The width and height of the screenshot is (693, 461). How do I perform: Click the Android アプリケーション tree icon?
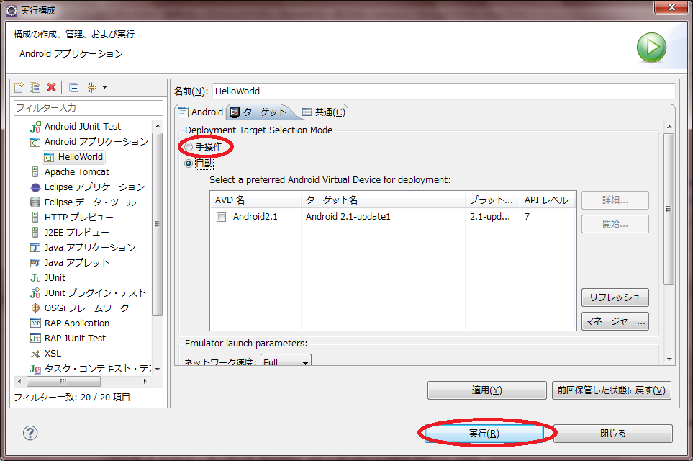click(x=35, y=142)
